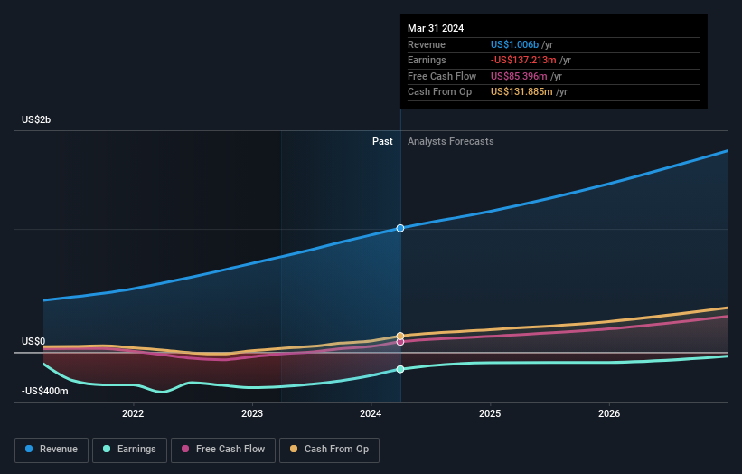Click the Free Cash Flow row label in tooltip
Screen dimensions: 742x474
pyautogui.click(x=442, y=76)
